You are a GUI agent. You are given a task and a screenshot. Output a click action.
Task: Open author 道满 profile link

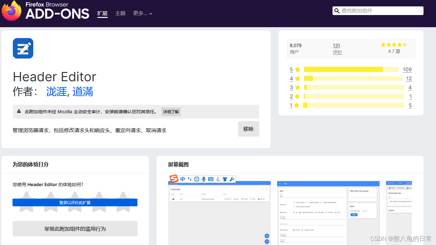[83, 92]
